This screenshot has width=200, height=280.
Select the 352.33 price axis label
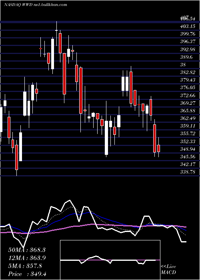pos(188,141)
